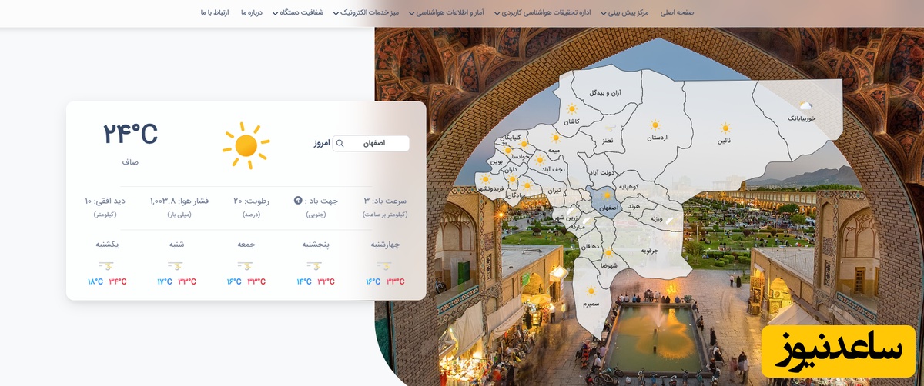
Task: Click the sun icon over Shahreza (شهرضا)
Action: tap(608, 252)
